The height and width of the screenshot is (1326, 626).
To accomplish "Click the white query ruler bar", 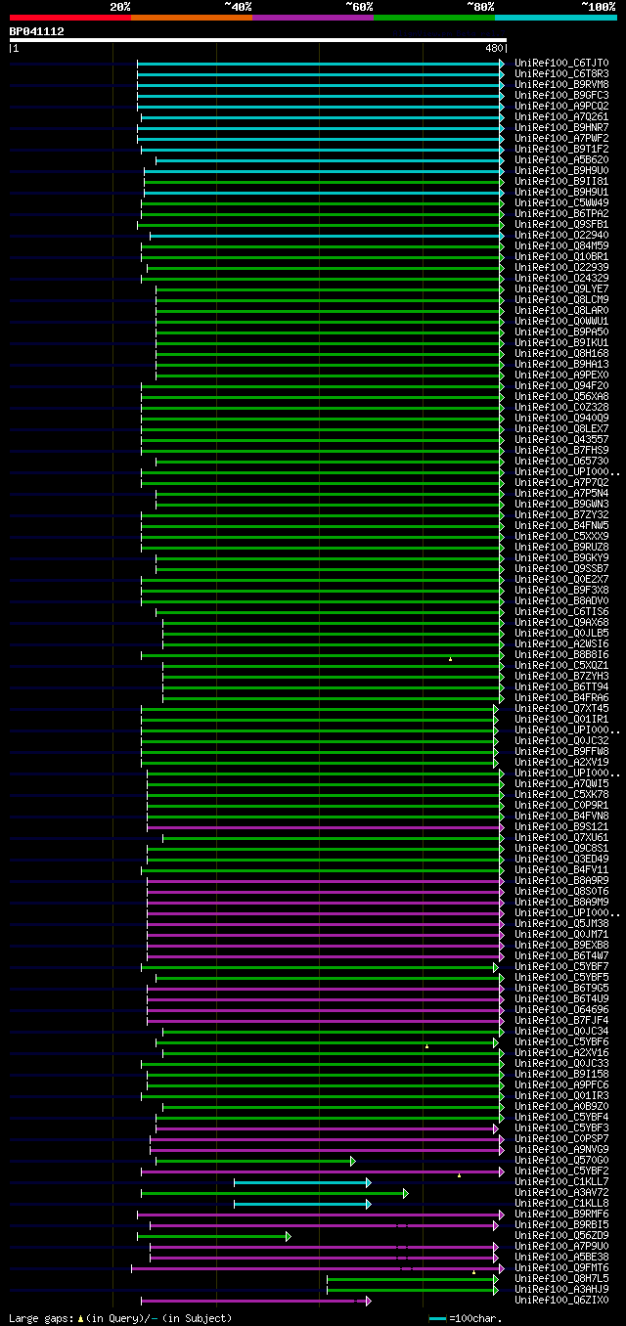I will pos(257,40).
